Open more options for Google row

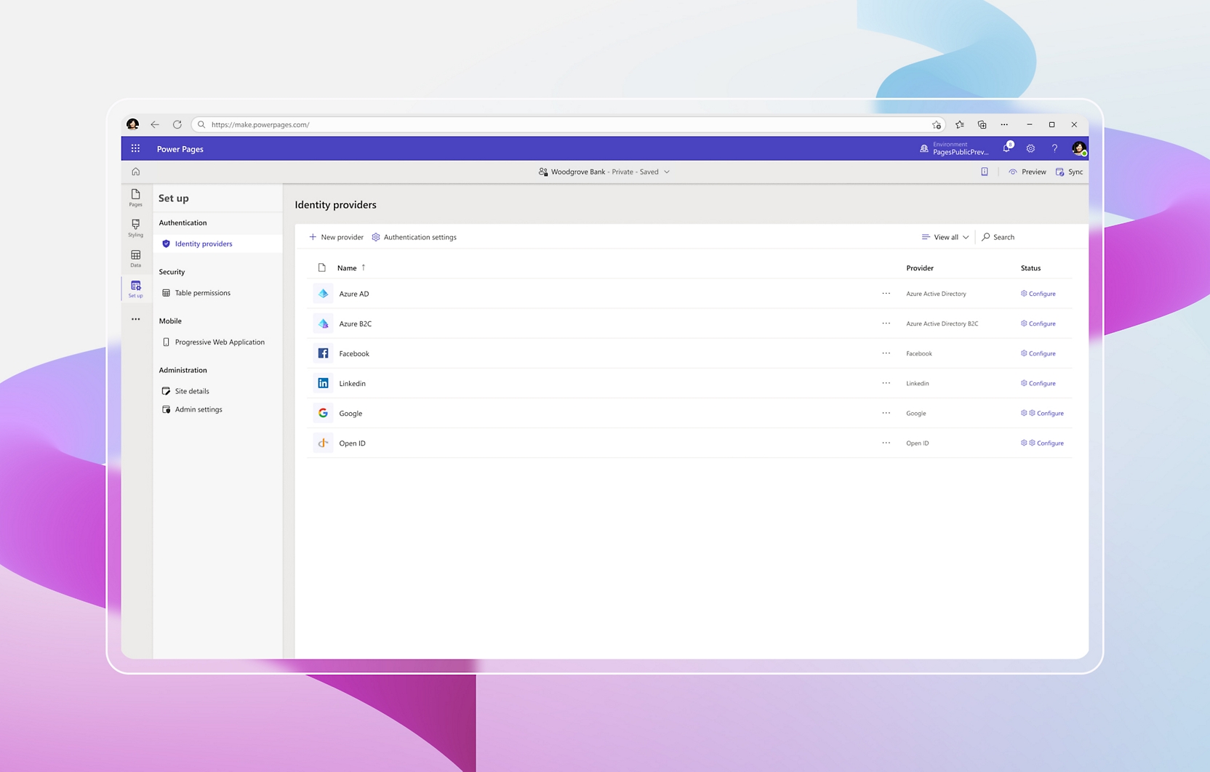pyautogui.click(x=886, y=413)
